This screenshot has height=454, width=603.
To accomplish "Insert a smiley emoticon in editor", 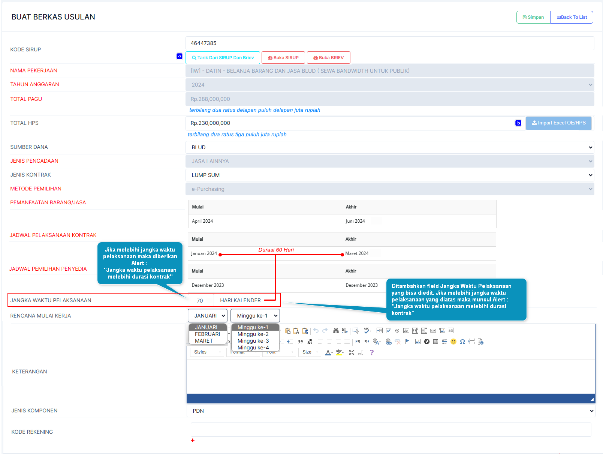I will [x=453, y=342].
